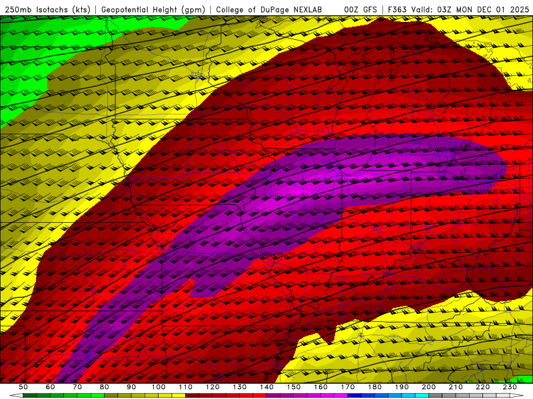This screenshot has width=533, height=399.
Task: Click the 'MON DEC 01 2025' valid date text
Action: point(492,10)
